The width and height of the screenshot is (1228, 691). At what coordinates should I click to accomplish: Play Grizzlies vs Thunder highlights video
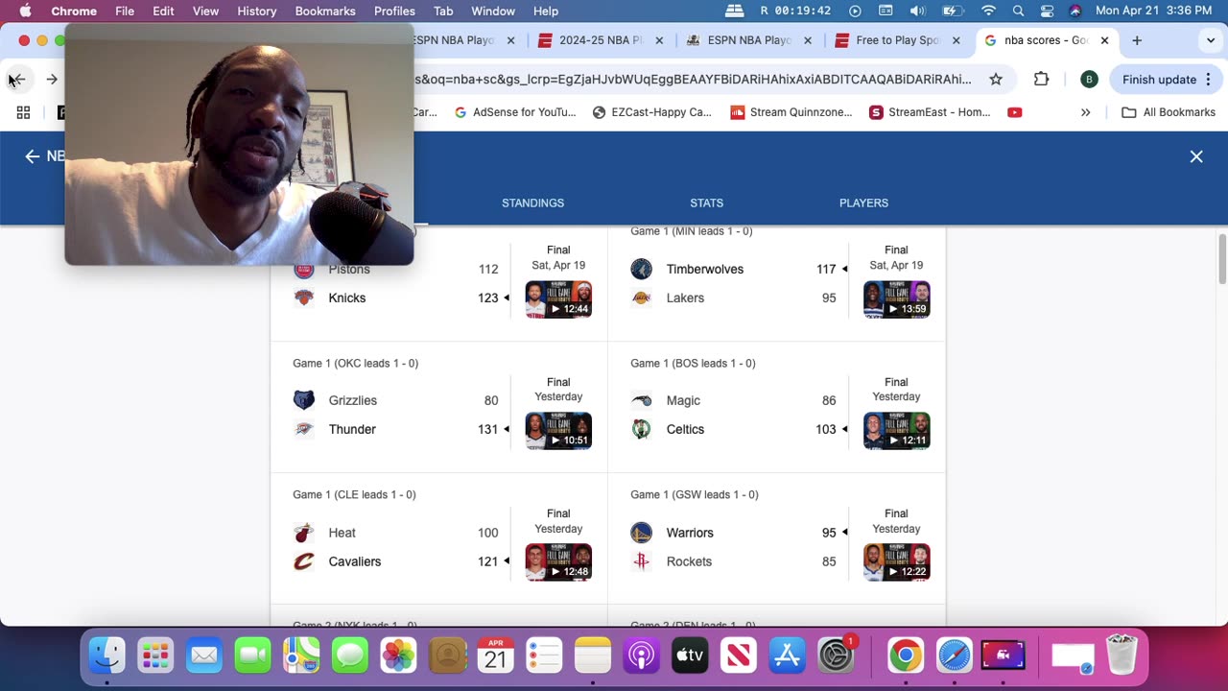(x=558, y=431)
